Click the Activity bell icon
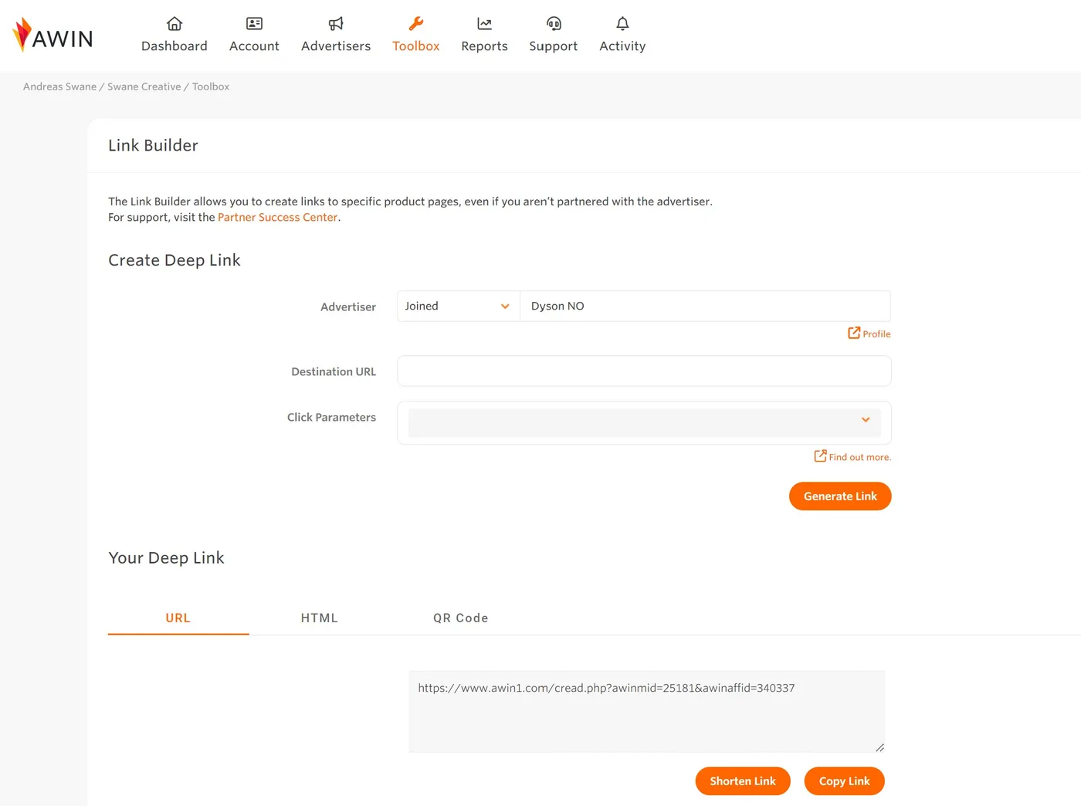The height and width of the screenshot is (806, 1081). [x=622, y=23]
